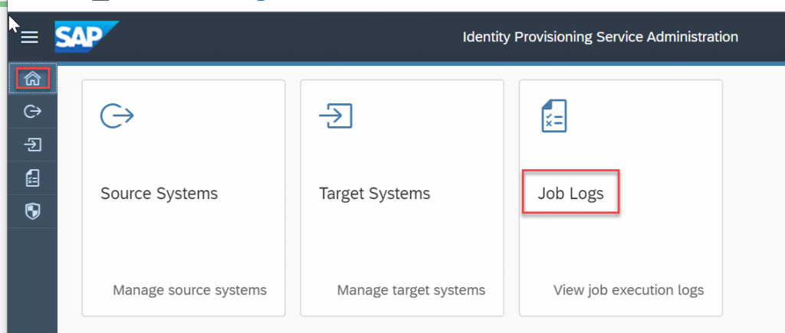Go to Home in sidebar
785x333 pixels.
click(x=32, y=78)
